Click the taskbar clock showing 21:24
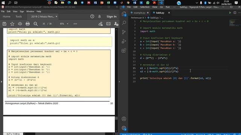The width and height of the screenshot is (241, 135). (226, 3)
